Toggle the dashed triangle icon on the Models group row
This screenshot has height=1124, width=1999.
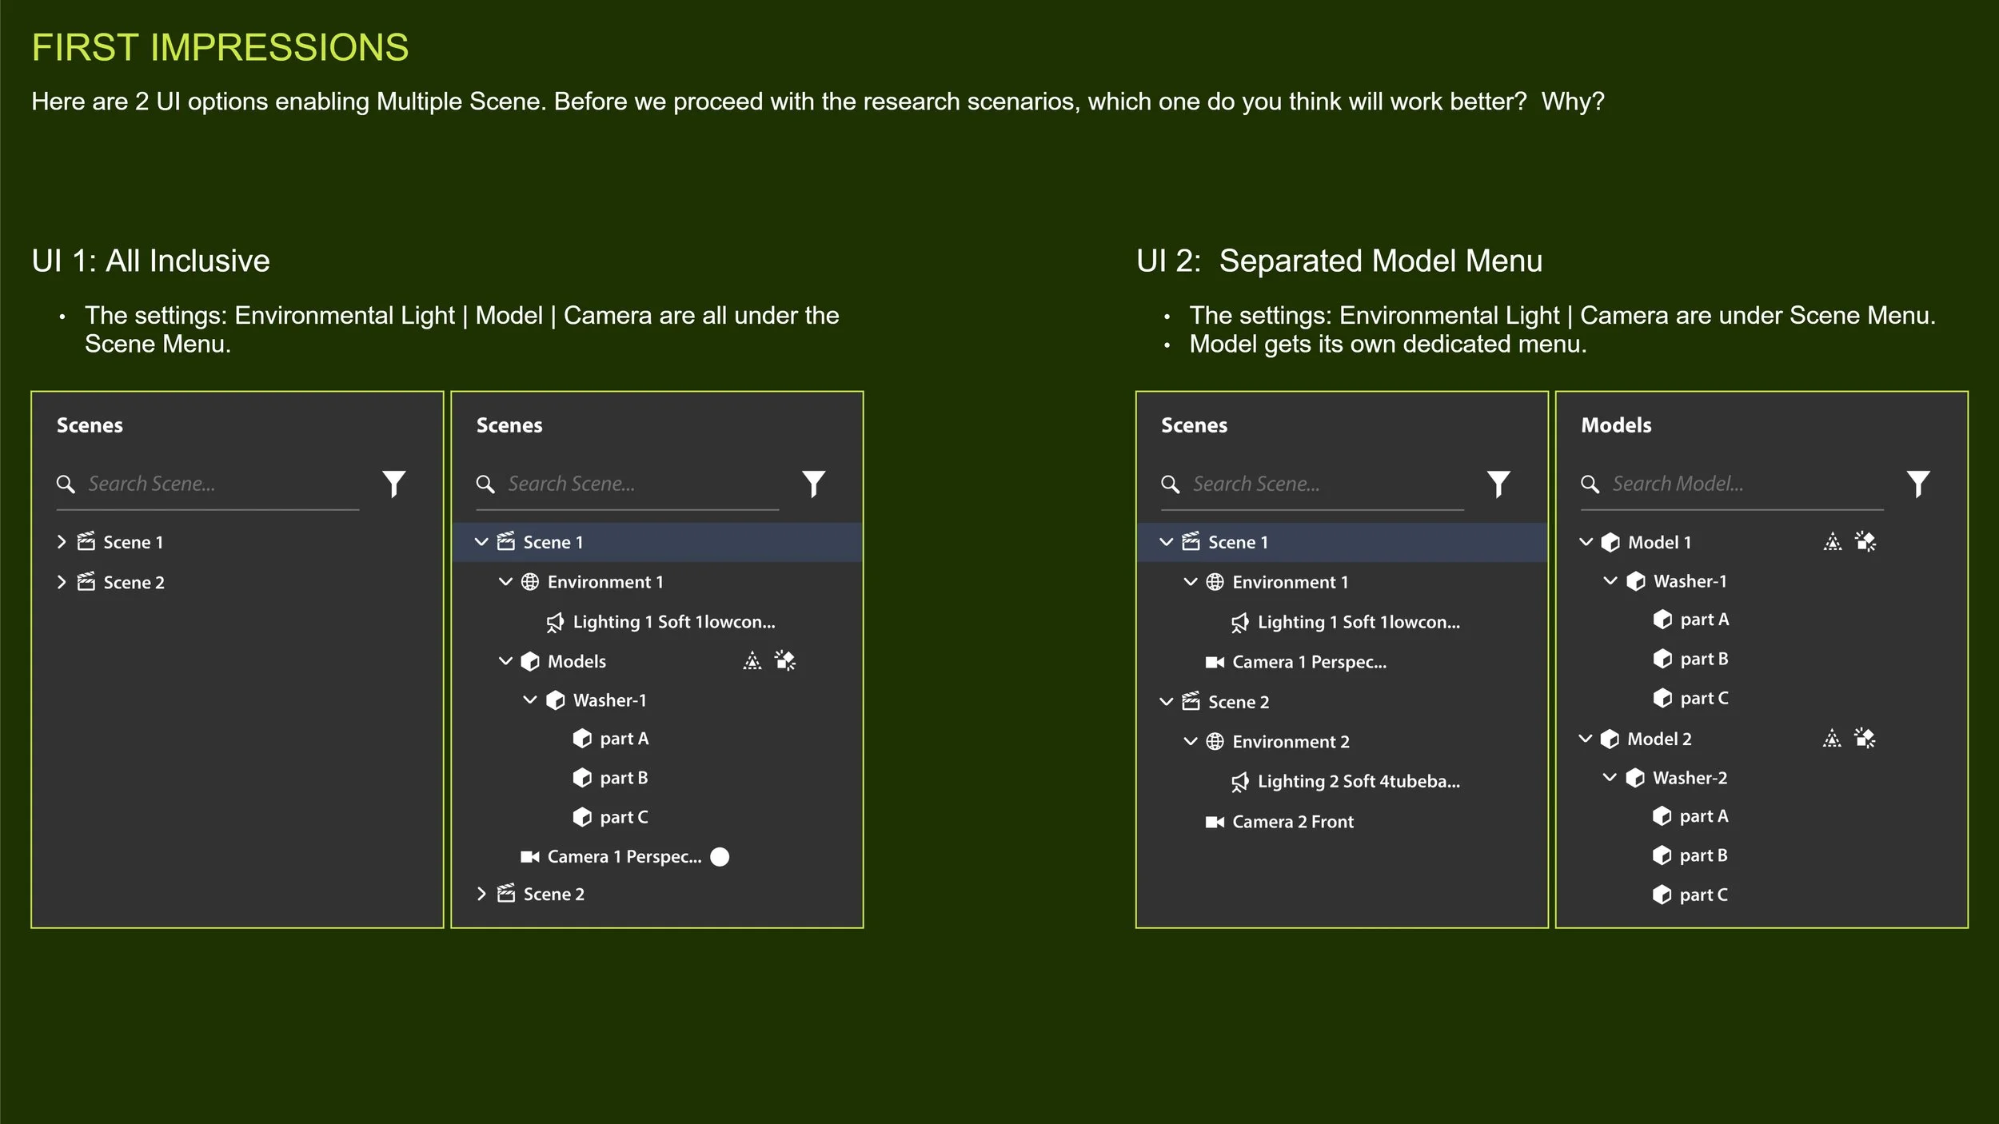pos(752,661)
